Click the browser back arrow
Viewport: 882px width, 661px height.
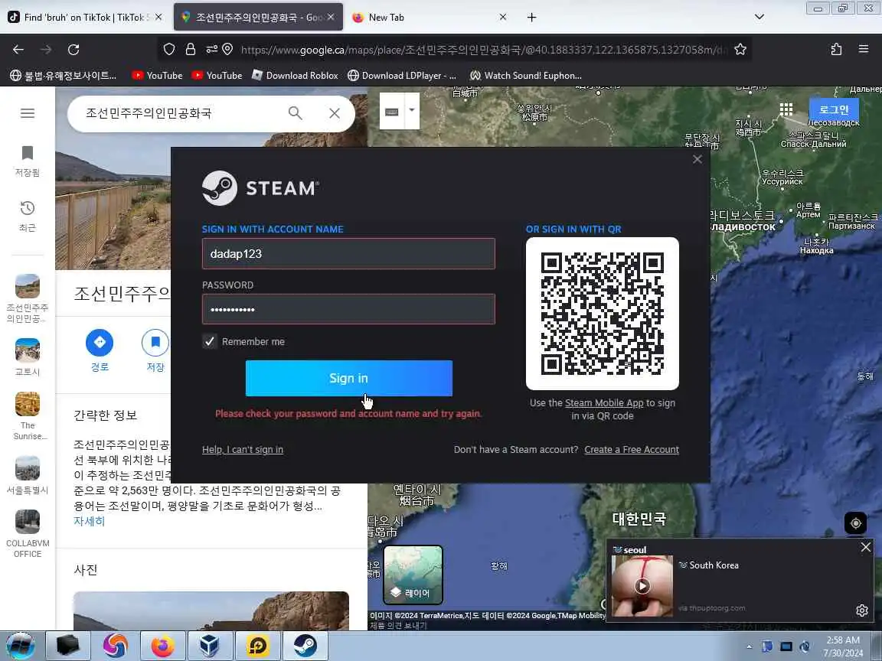18,50
